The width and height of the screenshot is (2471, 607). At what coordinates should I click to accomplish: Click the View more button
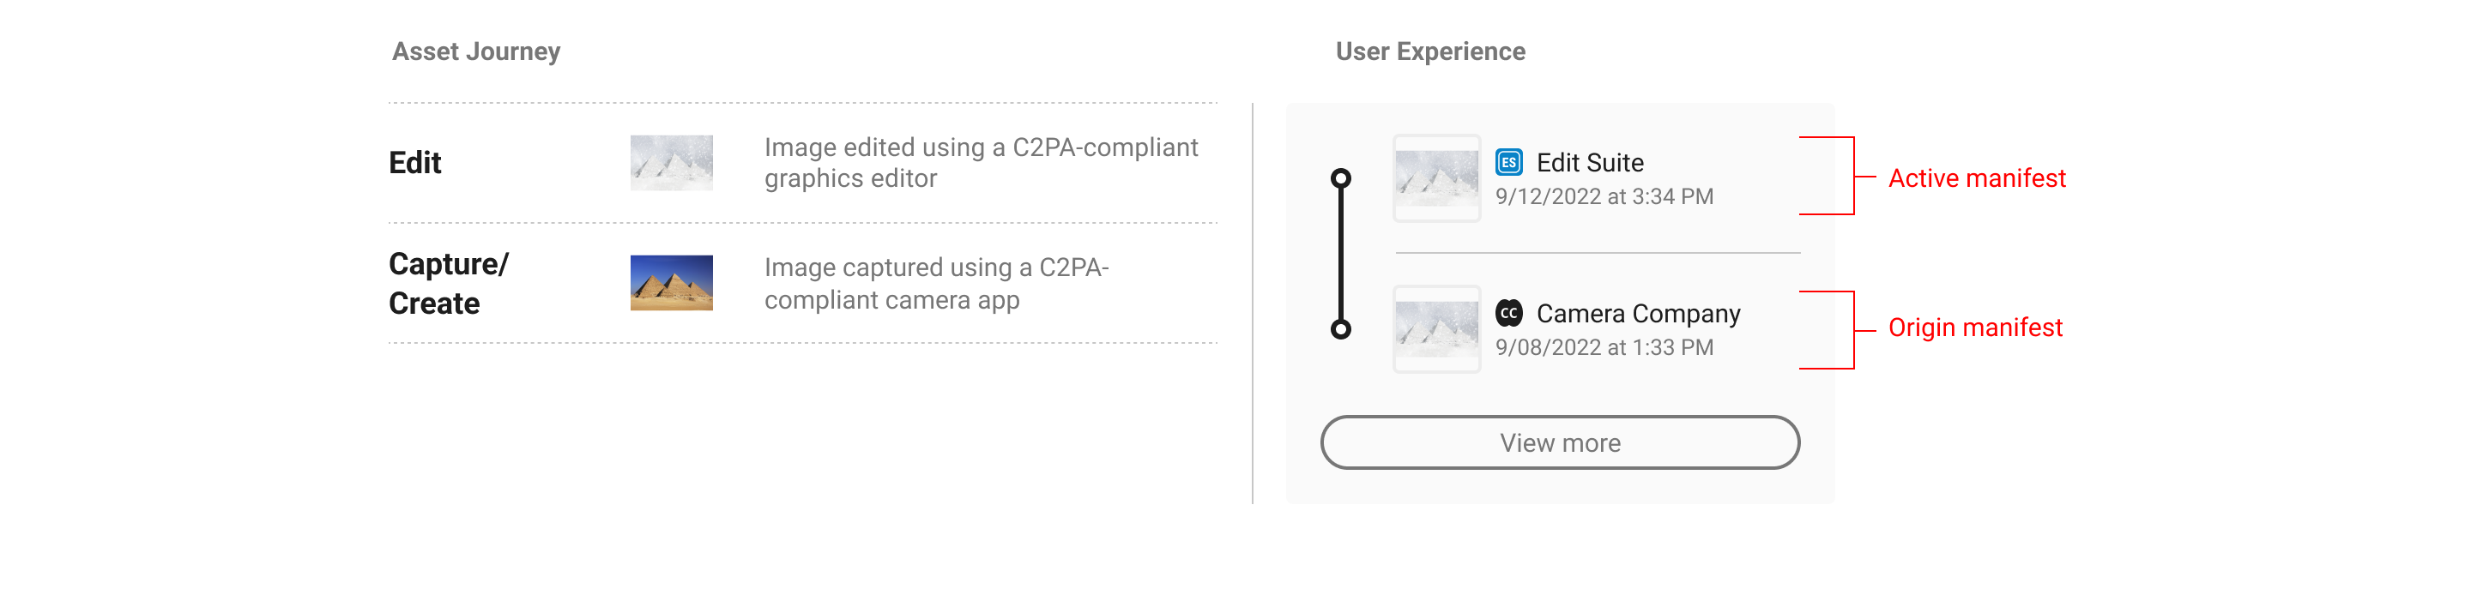[x=1560, y=442]
